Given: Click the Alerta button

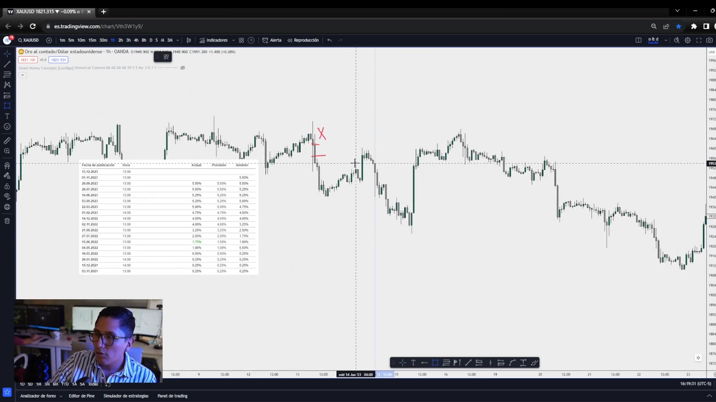Looking at the screenshot, I should pos(272,41).
